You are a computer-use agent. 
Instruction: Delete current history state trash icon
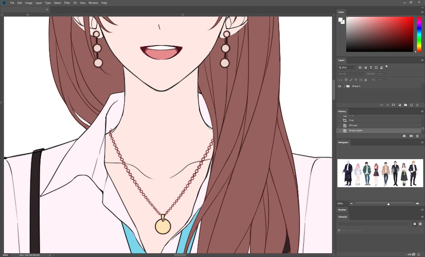click(x=417, y=136)
